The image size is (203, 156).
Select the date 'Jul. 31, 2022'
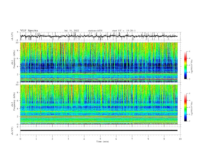pyautogui.click(x=72, y=31)
